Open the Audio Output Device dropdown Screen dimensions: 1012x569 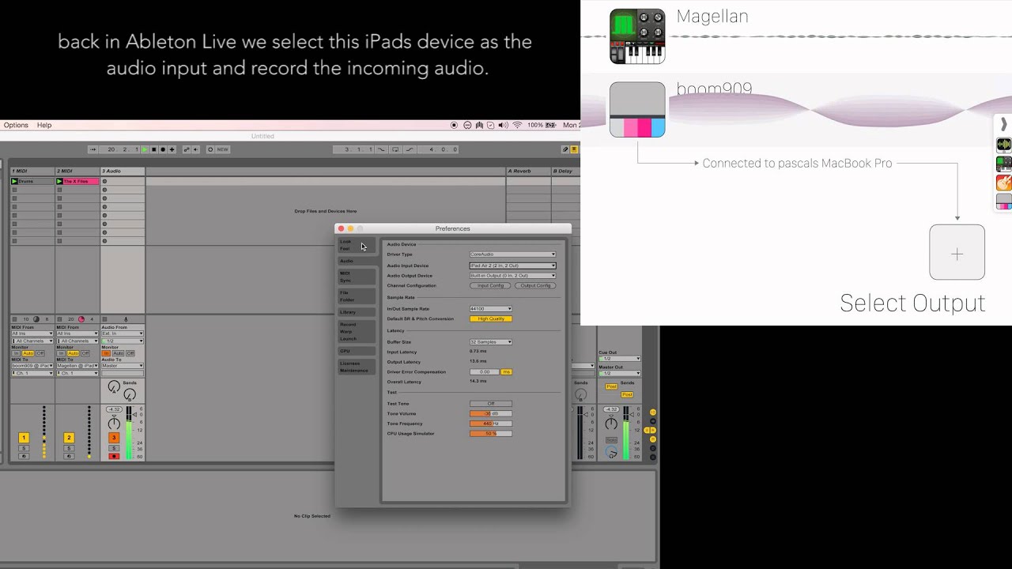[x=512, y=276]
